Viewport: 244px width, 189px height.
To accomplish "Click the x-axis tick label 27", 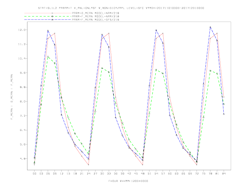I will point(95,174).
